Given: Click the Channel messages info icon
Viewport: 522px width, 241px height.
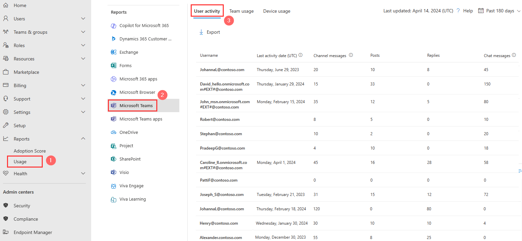Looking at the screenshot, I should (351, 55).
